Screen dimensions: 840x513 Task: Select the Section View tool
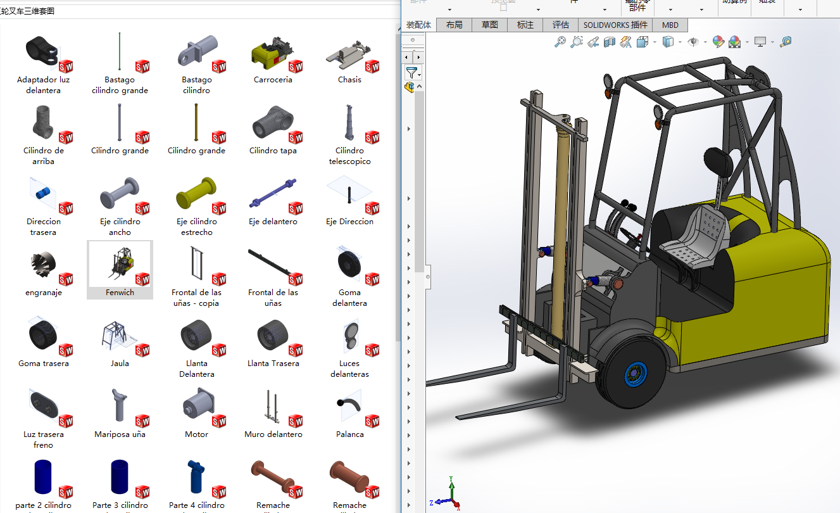click(610, 42)
